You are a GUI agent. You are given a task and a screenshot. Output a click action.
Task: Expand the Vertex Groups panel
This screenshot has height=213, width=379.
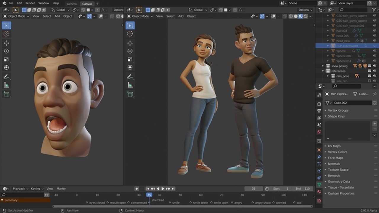point(338,110)
